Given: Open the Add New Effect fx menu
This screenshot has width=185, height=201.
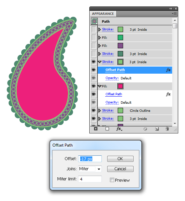Looking at the screenshot, I should click(x=119, y=129).
